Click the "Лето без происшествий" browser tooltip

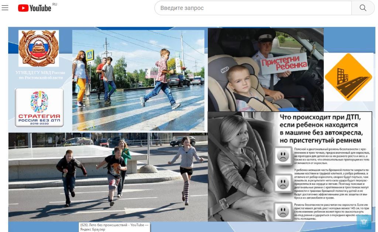click(x=114, y=227)
